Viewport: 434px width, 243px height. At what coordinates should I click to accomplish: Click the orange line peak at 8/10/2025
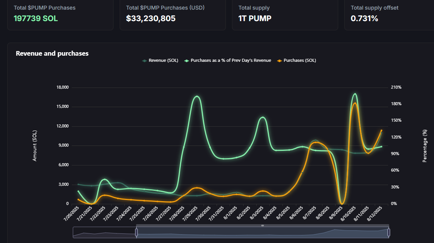click(x=354, y=103)
